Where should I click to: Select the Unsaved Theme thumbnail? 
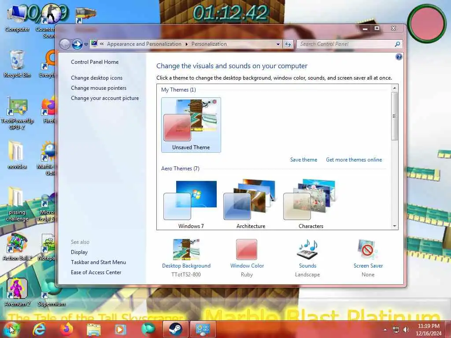(191, 125)
